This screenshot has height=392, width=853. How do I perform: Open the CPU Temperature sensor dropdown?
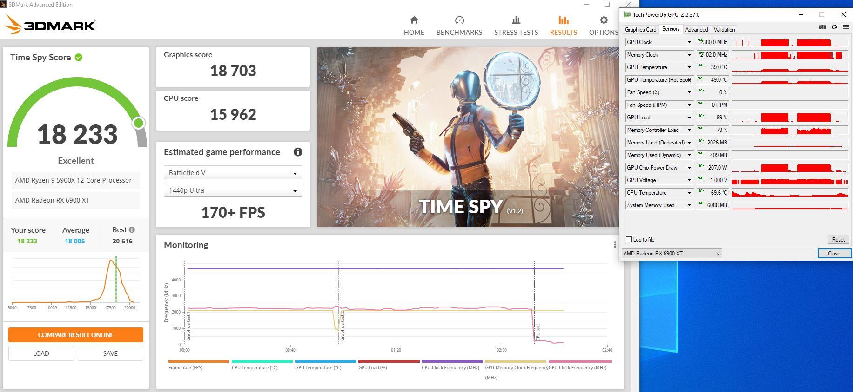pos(689,193)
